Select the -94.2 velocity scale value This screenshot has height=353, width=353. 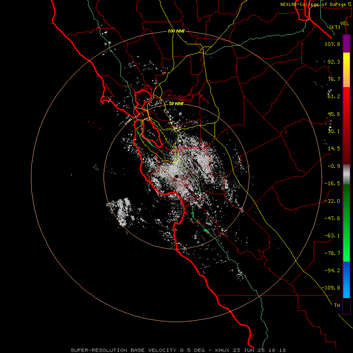332,271
